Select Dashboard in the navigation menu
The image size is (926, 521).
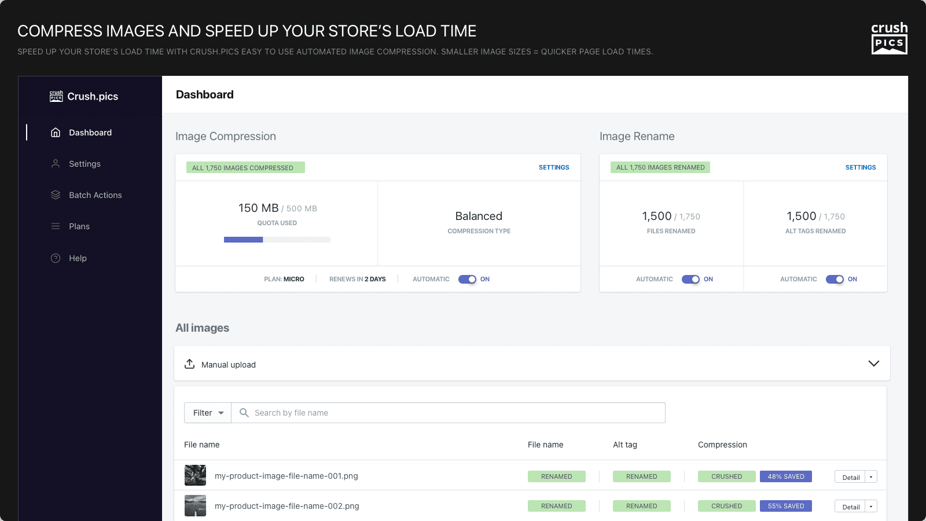coord(90,133)
